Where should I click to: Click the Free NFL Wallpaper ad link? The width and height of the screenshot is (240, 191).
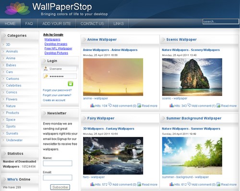pos(58,48)
